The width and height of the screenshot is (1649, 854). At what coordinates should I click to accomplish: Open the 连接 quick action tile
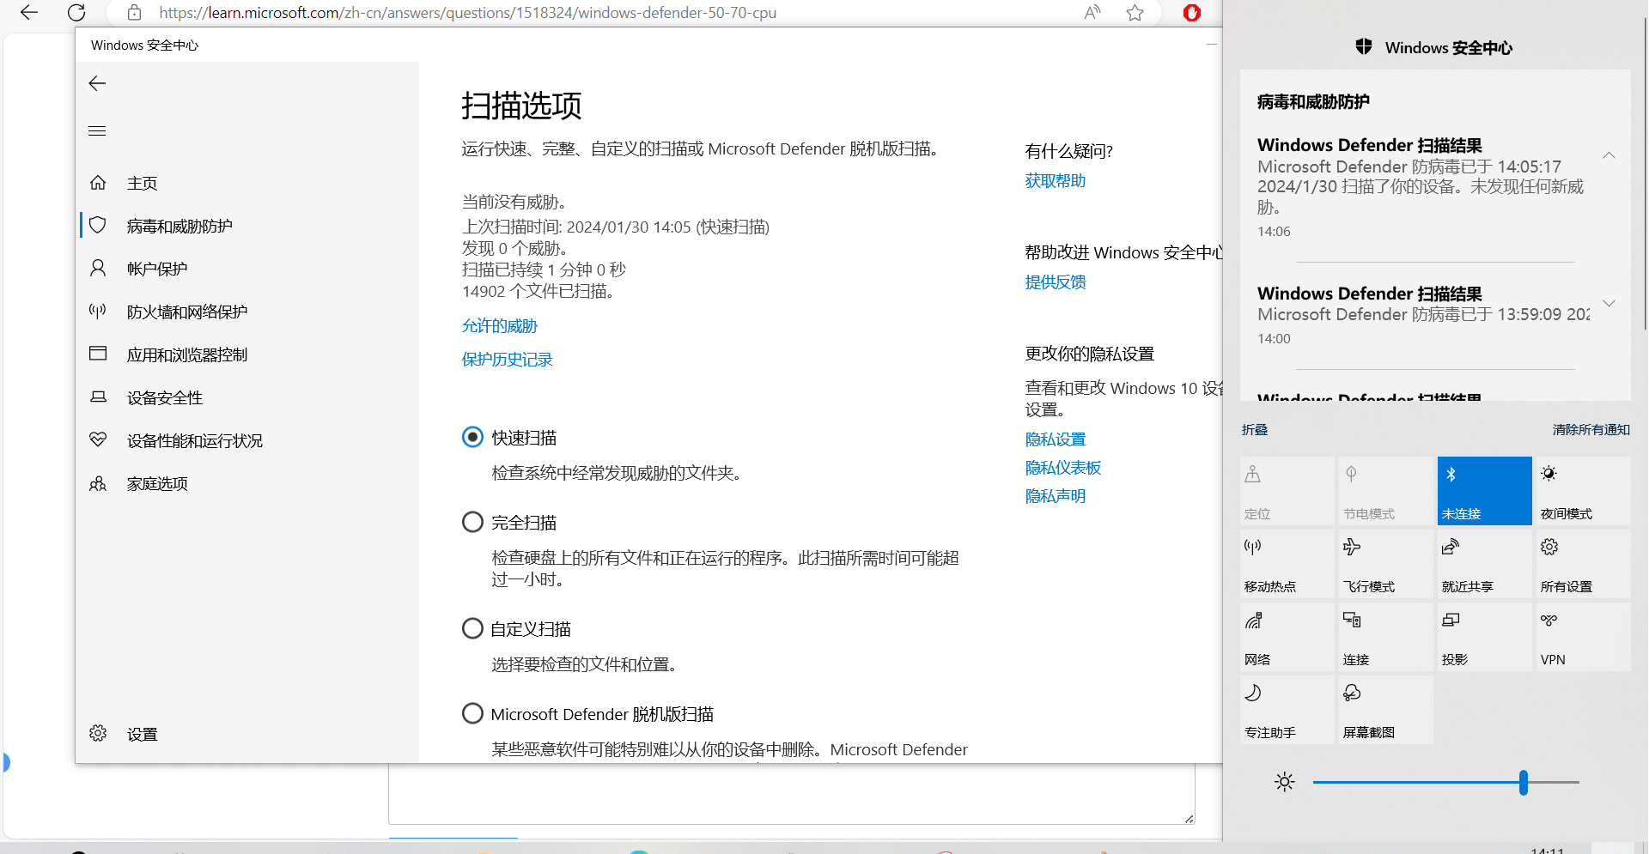(1385, 637)
